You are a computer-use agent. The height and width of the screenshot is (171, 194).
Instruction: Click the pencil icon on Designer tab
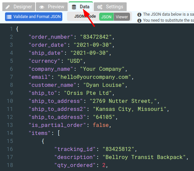tap(8, 7)
